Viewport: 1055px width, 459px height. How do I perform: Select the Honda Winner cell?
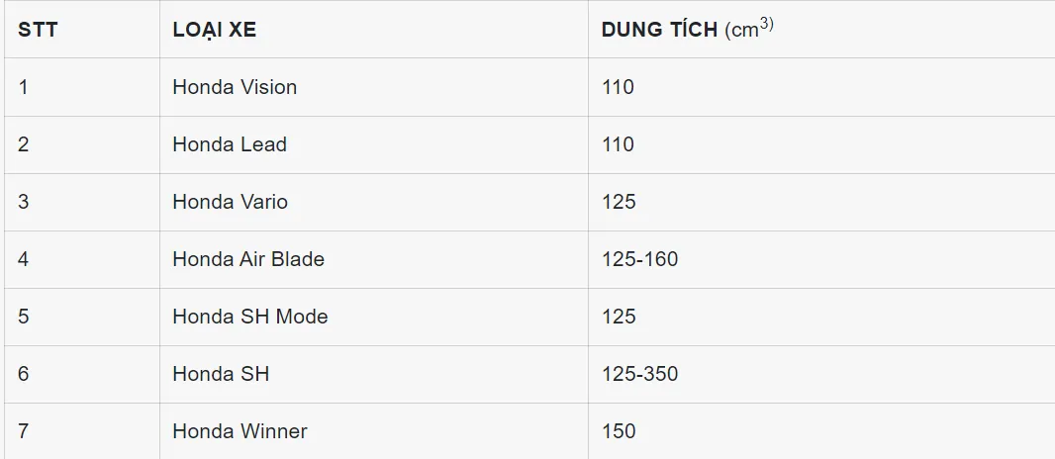click(240, 431)
